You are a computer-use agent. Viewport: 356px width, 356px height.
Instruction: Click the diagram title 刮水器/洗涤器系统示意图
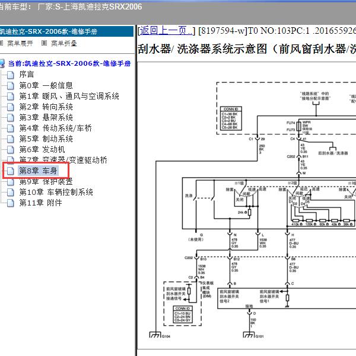click(x=247, y=49)
